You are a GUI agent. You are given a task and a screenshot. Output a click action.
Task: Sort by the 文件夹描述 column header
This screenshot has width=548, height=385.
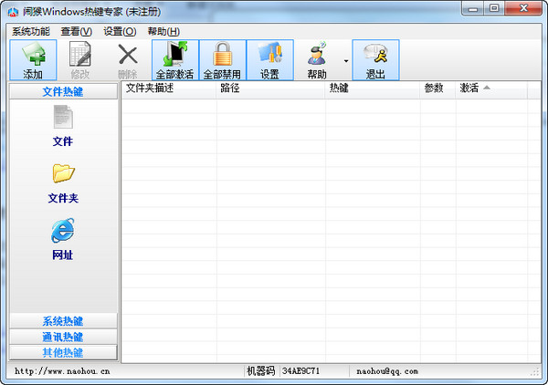coord(169,88)
